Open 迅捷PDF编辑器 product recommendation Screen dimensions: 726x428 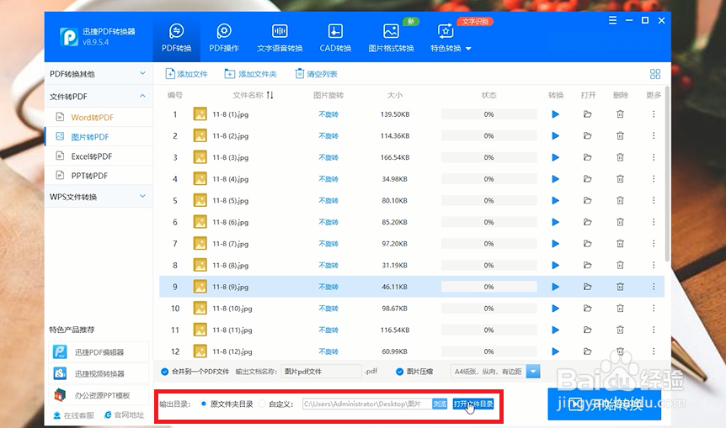click(x=99, y=352)
